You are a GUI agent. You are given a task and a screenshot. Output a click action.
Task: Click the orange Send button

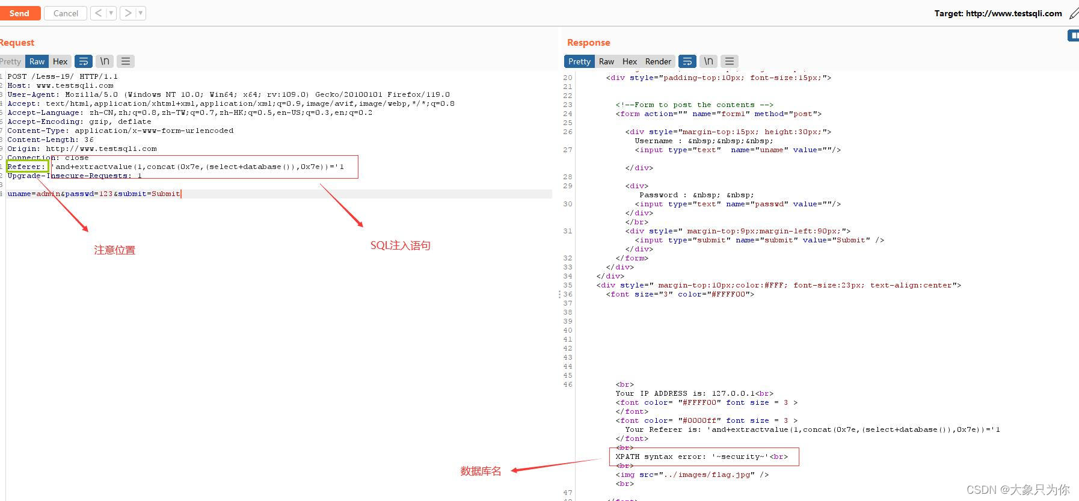pos(19,13)
